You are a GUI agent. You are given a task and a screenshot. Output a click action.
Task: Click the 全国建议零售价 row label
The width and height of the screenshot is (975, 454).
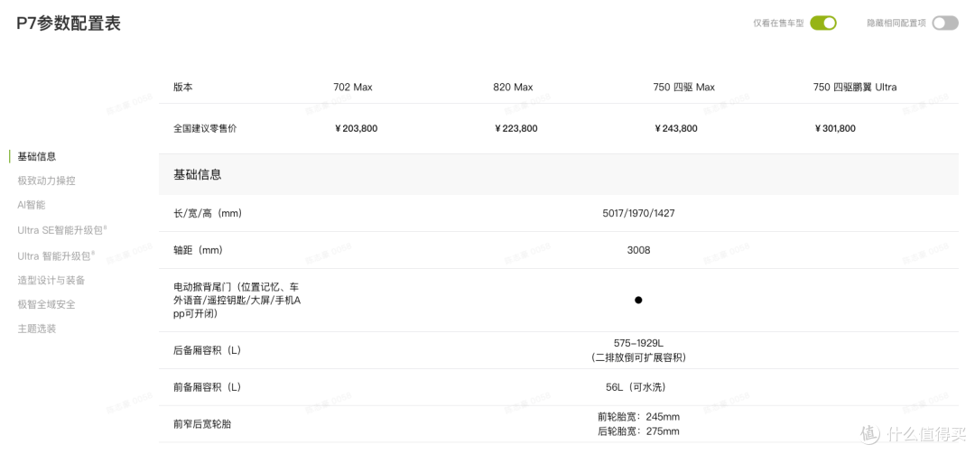click(205, 129)
